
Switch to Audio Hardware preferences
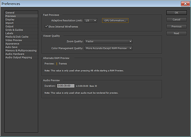(x=21, y=54)
